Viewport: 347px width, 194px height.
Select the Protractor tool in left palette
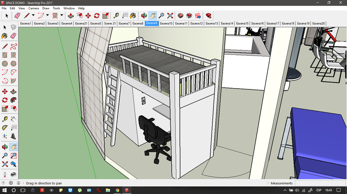(5, 128)
